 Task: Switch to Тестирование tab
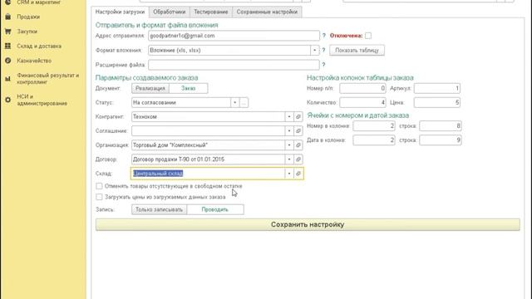211,12
